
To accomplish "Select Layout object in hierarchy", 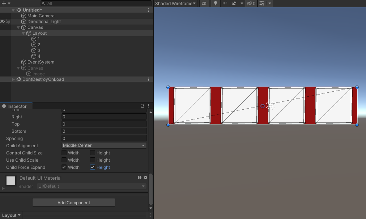I will click(39, 33).
